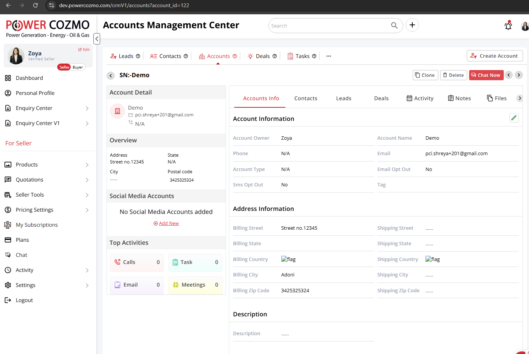Select the Seller toggle option
529x354 pixels.
coord(64,67)
